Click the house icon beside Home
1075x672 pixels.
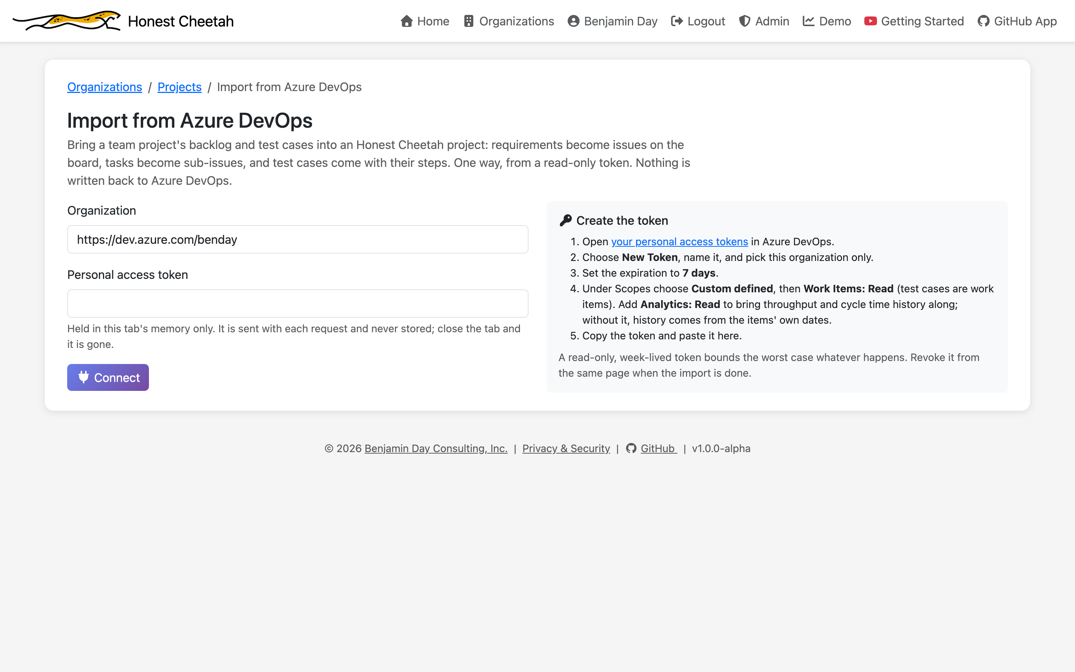tap(406, 21)
